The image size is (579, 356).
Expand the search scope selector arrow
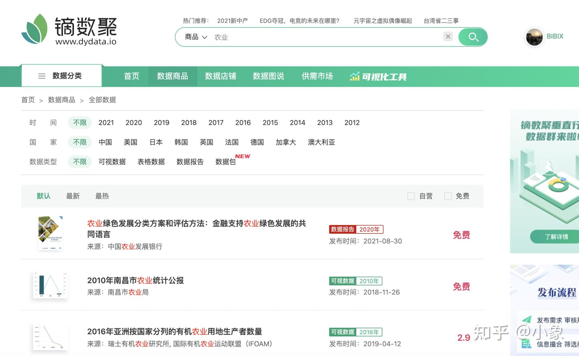[x=205, y=37]
